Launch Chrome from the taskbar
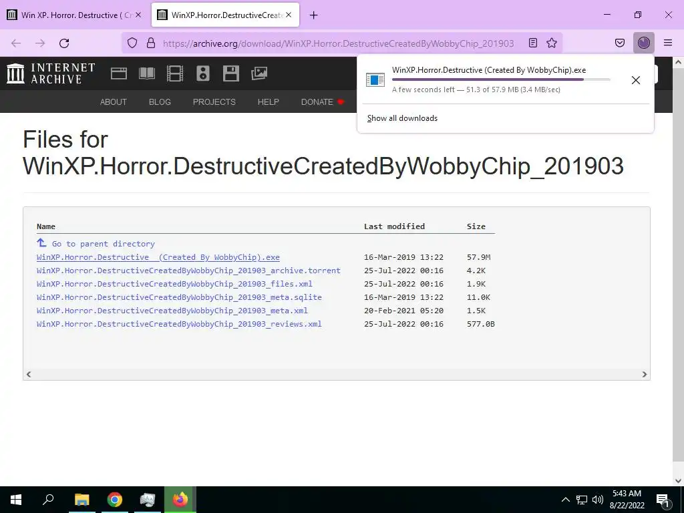This screenshot has height=513, width=684. click(x=115, y=500)
